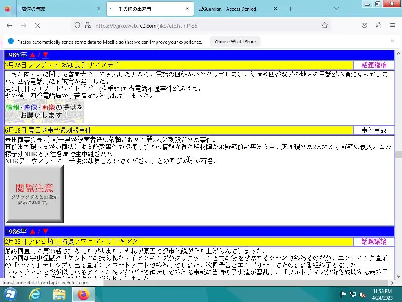The width and height of the screenshot is (402, 302).
Task: Stop loading the page
Action: point(37,26)
